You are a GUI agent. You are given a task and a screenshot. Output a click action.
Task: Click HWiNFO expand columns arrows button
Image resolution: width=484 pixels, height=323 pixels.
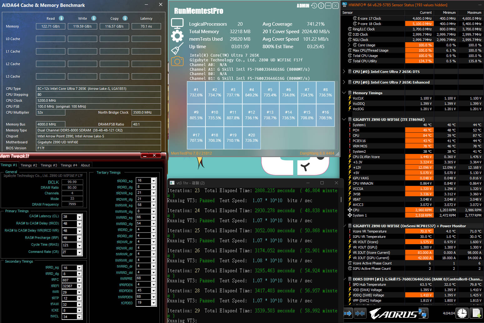coord(348,313)
